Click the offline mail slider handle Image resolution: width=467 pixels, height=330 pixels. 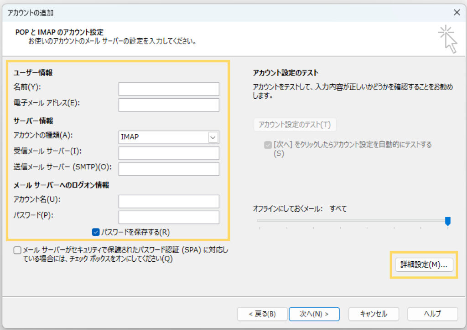pyautogui.click(x=447, y=221)
